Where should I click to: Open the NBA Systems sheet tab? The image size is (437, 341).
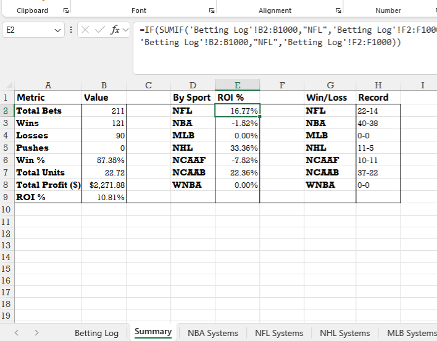[213, 333]
